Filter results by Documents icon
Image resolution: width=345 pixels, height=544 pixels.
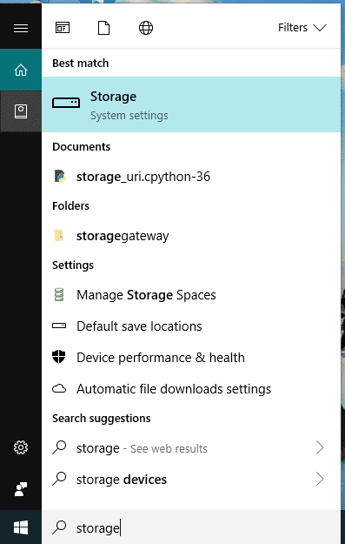tap(104, 28)
